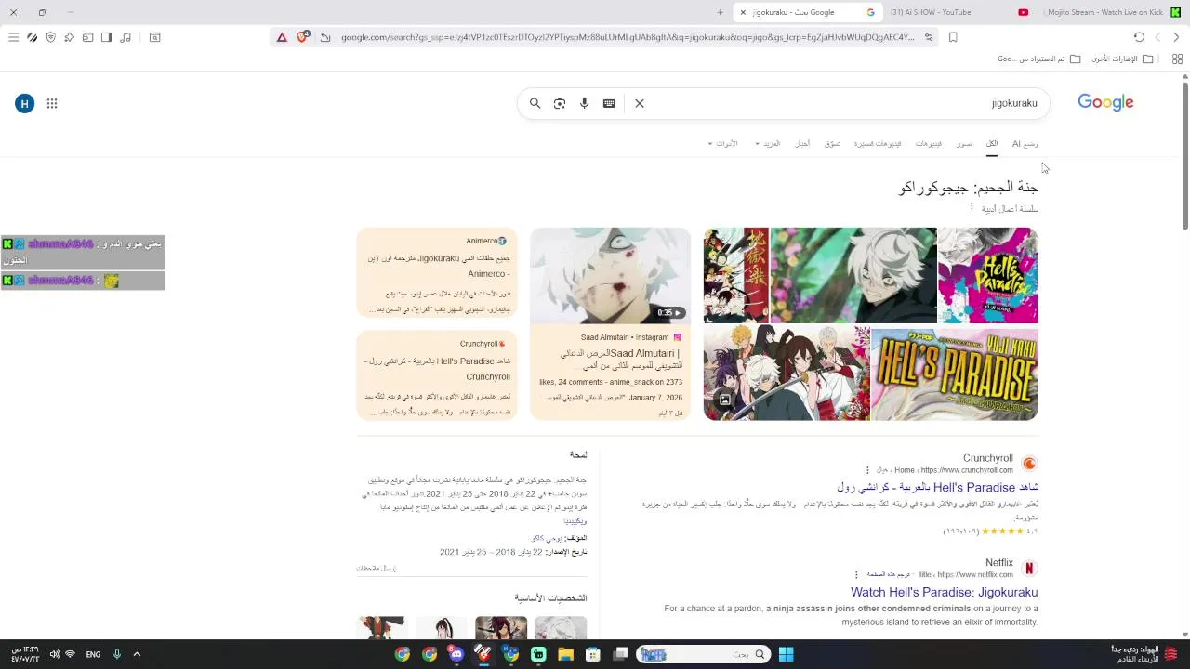Open the ويكيبيديا Wikipedia link
The height and width of the screenshot is (669, 1190).
575,521
